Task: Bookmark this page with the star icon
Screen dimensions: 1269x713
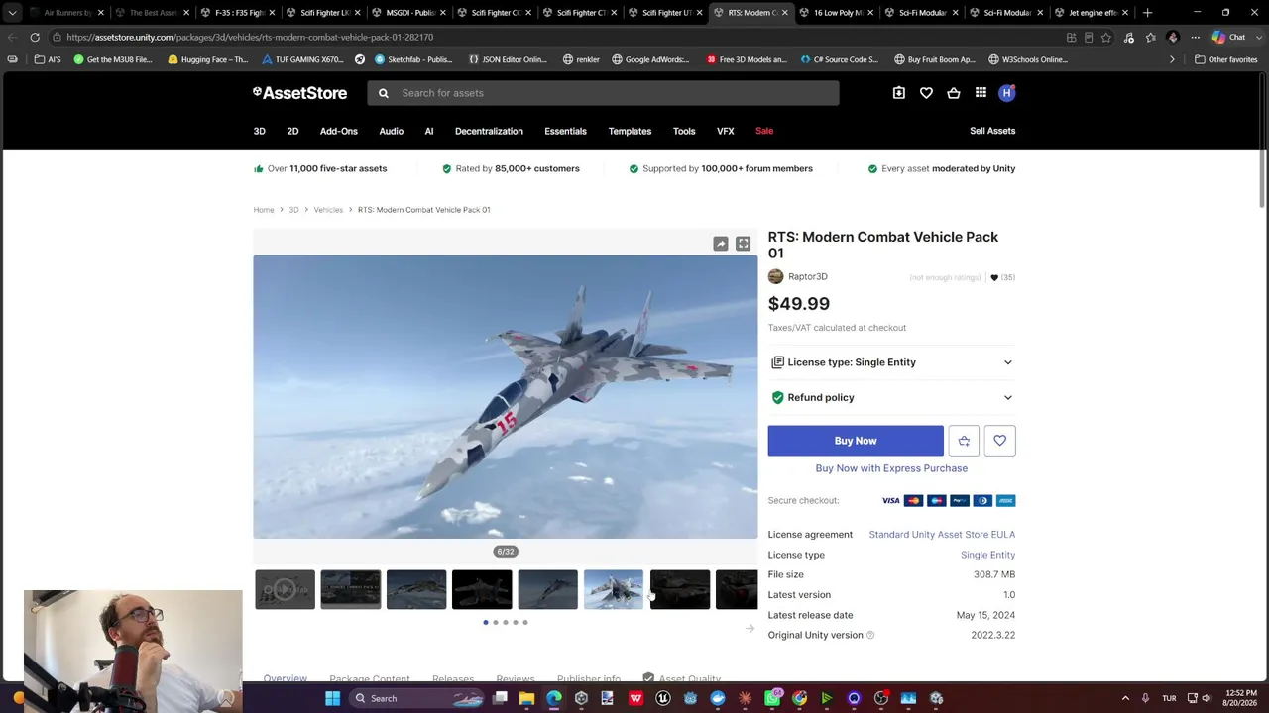Action: (1106, 37)
